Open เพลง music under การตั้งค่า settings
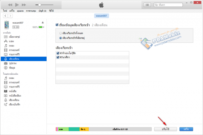Viewport: 203px width, 135px height. tap(23, 46)
